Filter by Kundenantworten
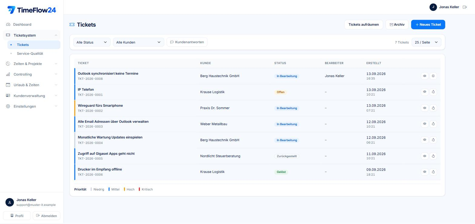 pyautogui.click(x=187, y=42)
